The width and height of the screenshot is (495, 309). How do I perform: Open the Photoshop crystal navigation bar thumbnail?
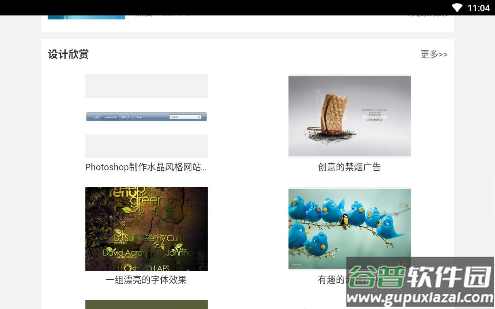146,116
